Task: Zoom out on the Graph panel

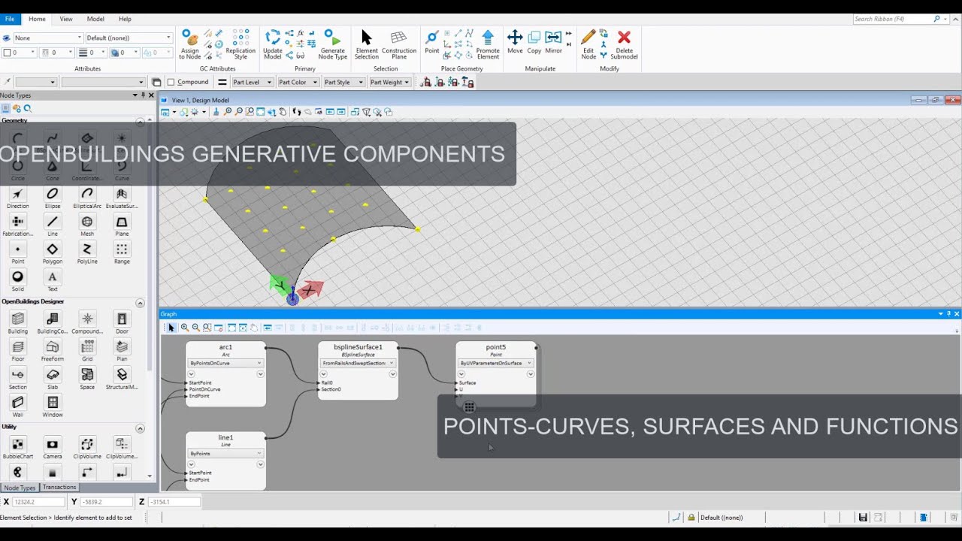Action: point(196,328)
